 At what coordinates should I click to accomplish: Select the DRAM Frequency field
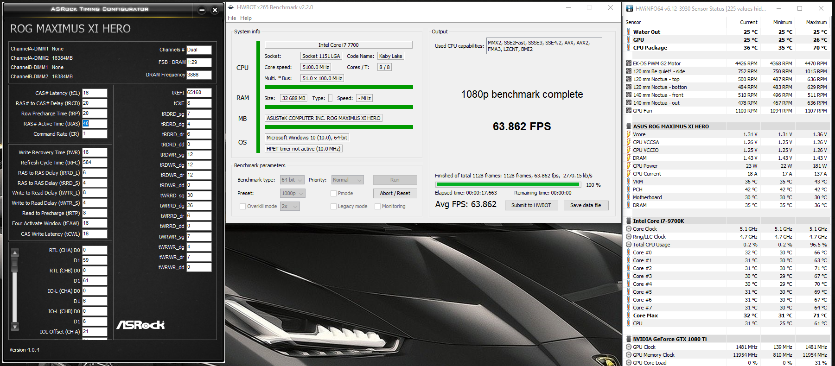199,75
